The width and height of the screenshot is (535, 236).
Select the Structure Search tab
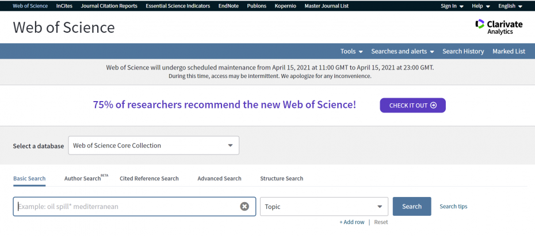[x=281, y=179]
